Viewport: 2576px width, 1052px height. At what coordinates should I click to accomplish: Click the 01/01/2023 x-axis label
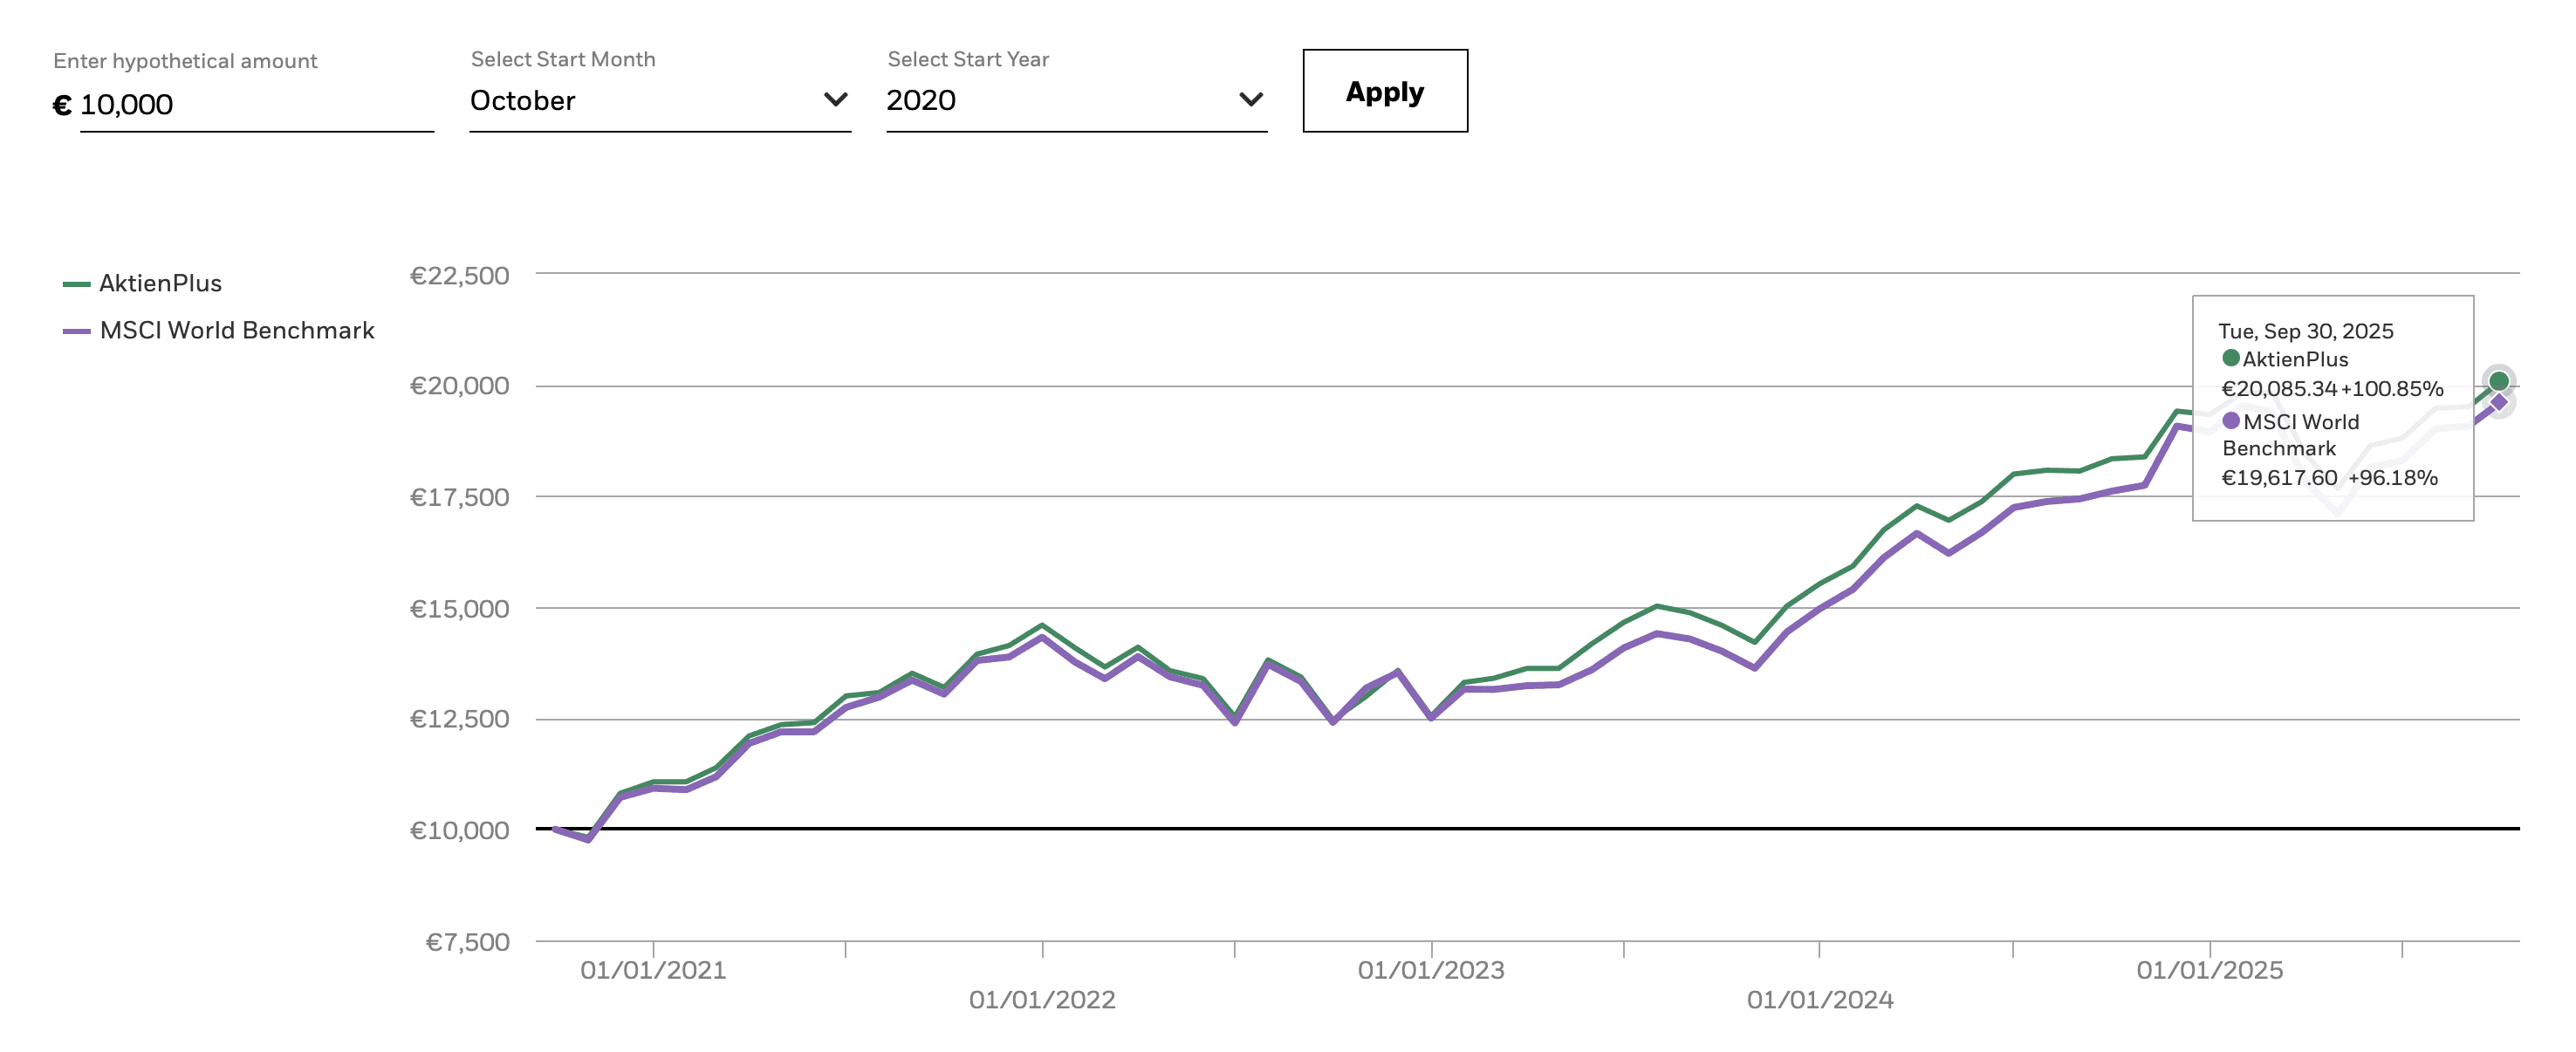(x=1430, y=970)
